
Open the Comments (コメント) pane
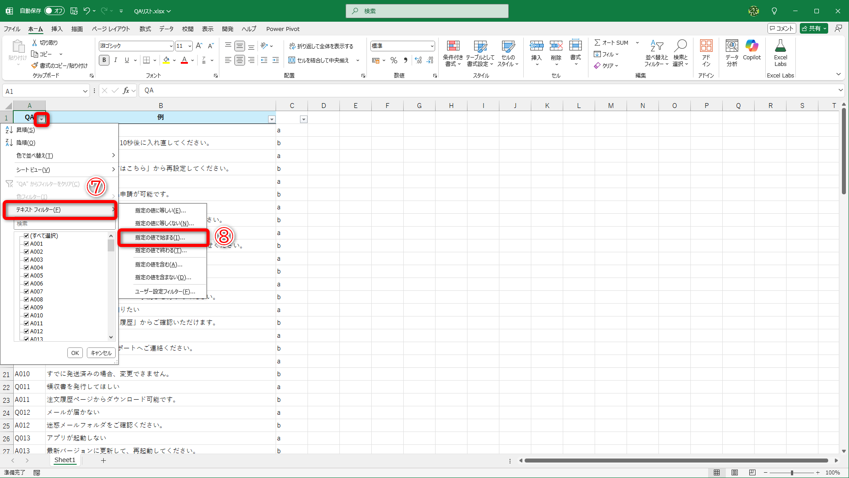(x=782, y=29)
